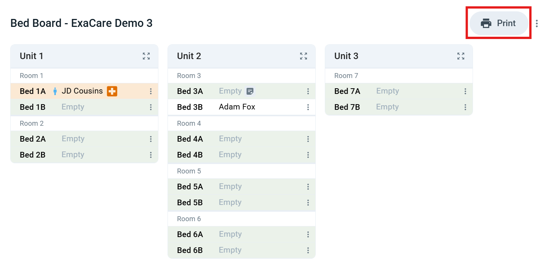Open the options menu for Bed 5B
552x267 pixels.
tap(308, 203)
